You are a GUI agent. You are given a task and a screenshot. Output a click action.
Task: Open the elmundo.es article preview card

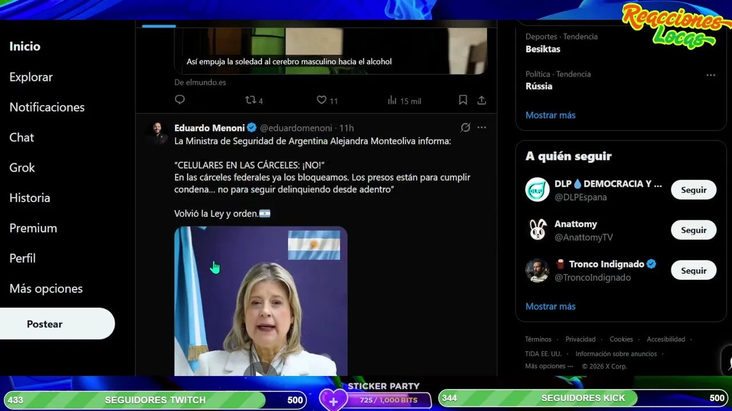tap(331, 51)
